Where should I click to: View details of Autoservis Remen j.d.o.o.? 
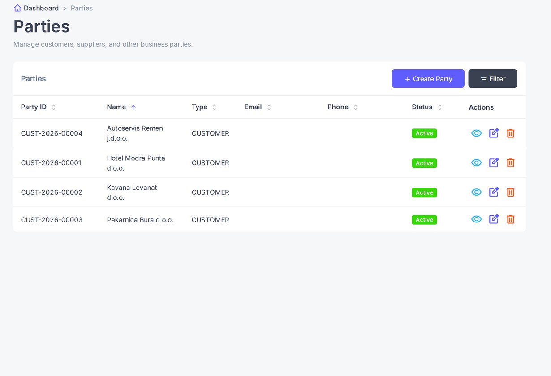click(476, 133)
